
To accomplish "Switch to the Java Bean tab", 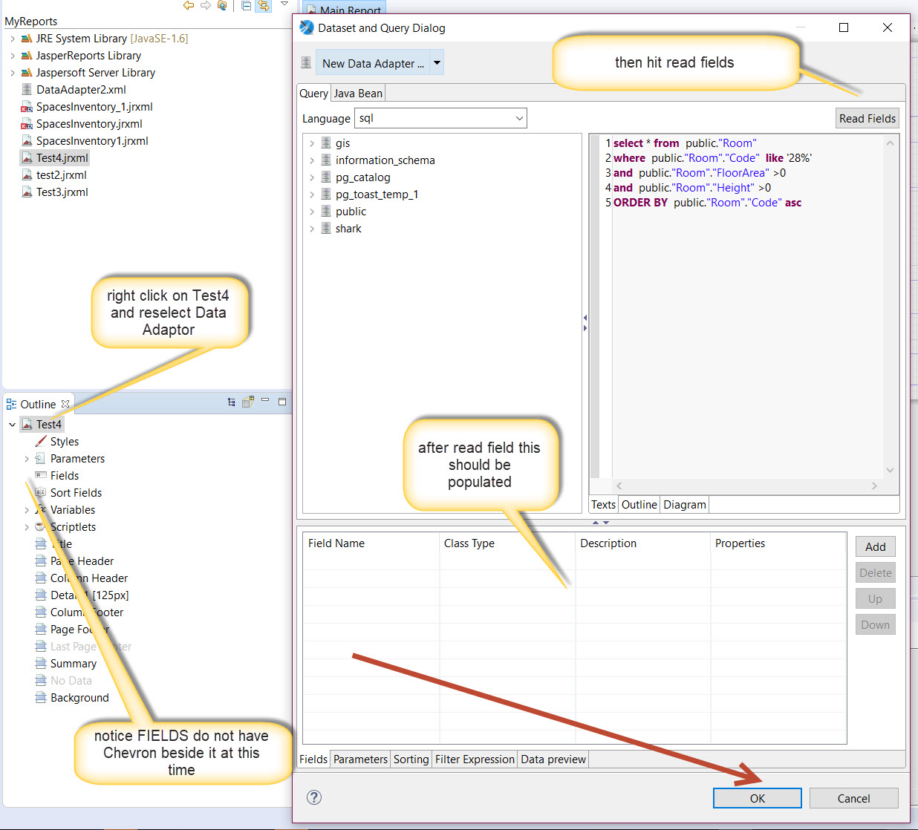I will pyautogui.click(x=358, y=94).
